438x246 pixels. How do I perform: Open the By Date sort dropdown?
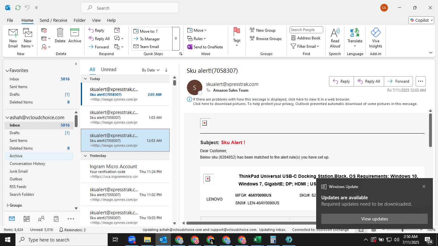[151, 70]
